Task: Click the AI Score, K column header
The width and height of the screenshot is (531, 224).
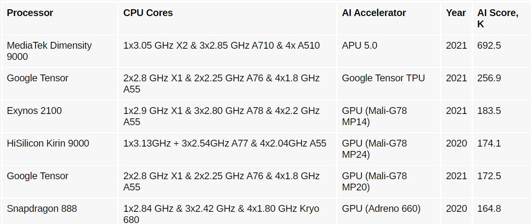Action: (497, 19)
